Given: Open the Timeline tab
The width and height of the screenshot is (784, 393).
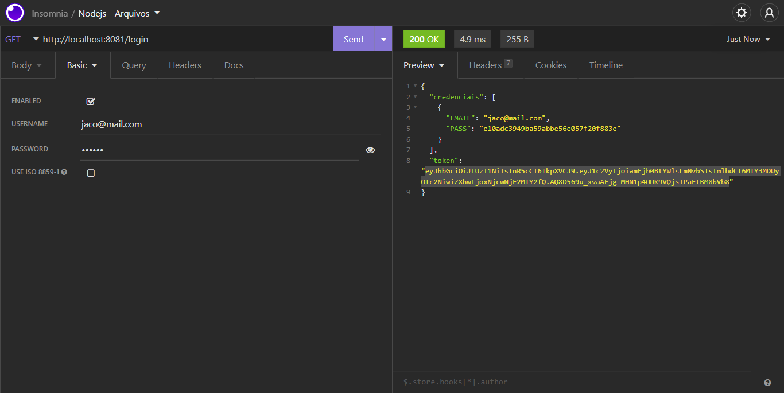Looking at the screenshot, I should coord(606,65).
